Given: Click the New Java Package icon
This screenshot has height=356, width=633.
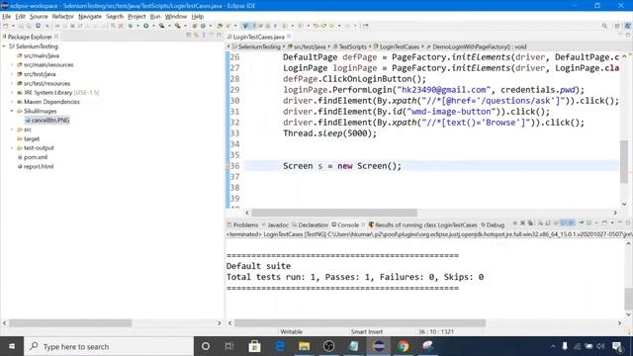Looking at the screenshot, I should pyautogui.click(x=194, y=26).
